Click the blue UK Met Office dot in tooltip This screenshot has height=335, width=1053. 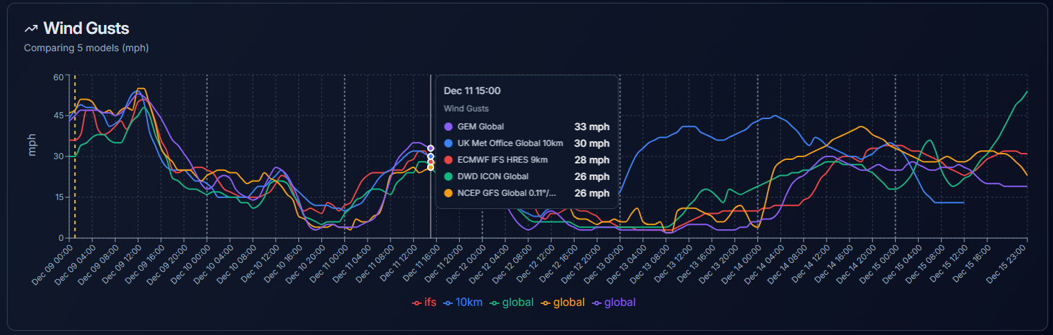click(448, 143)
